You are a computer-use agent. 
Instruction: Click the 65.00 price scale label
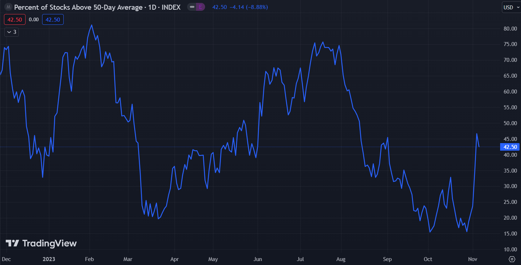pyautogui.click(x=510, y=76)
